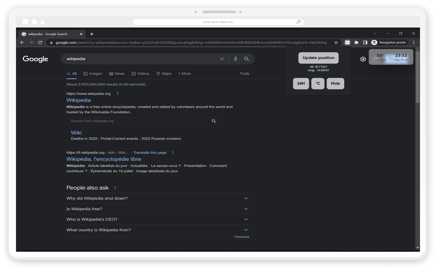Clear the search box with X icon

click(x=222, y=59)
